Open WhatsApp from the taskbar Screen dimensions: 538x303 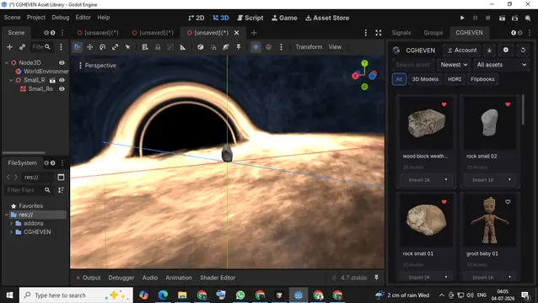pyautogui.click(x=240, y=295)
